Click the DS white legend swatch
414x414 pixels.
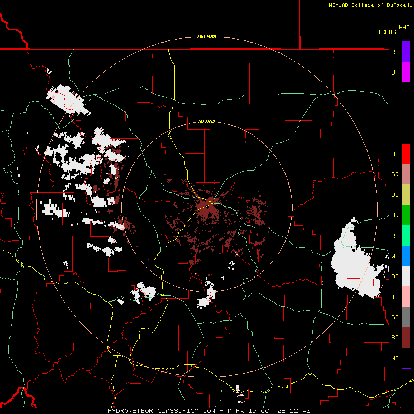tap(406, 276)
